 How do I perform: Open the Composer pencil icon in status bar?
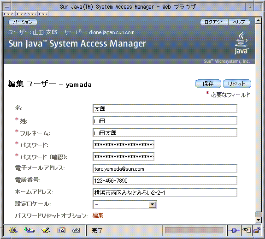(x=46, y=230)
